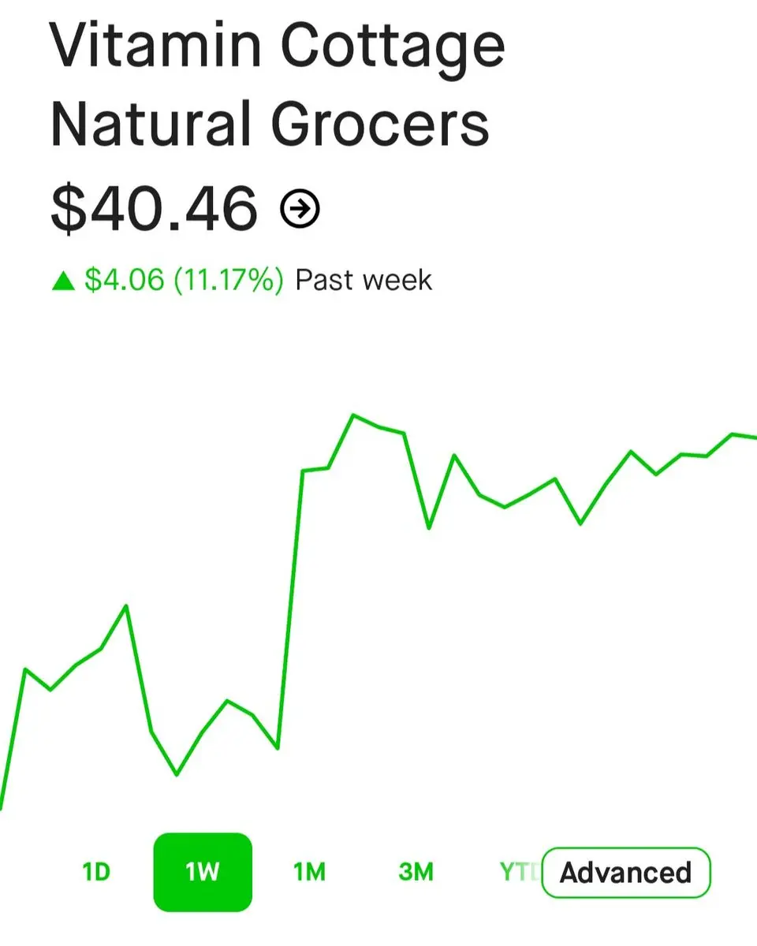Tap the $40.46 current price
This screenshot has width=757, height=946.
[x=155, y=208]
